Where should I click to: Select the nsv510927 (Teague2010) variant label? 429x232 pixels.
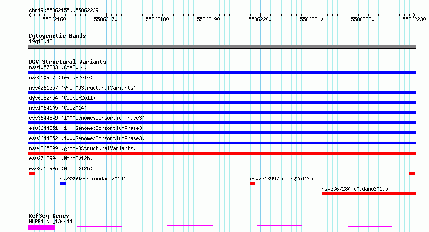tap(60, 77)
